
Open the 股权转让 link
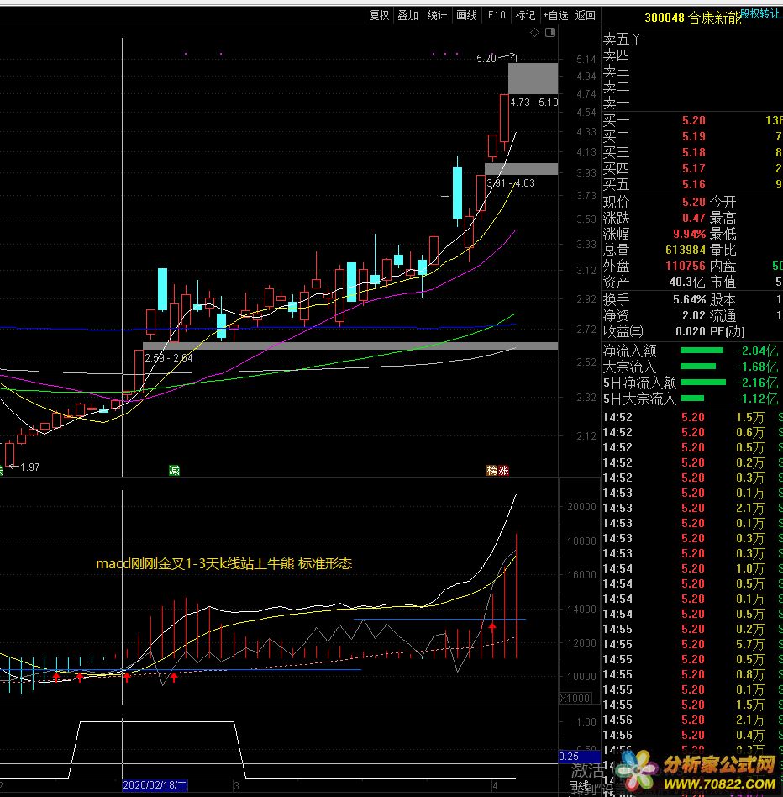tap(760, 13)
